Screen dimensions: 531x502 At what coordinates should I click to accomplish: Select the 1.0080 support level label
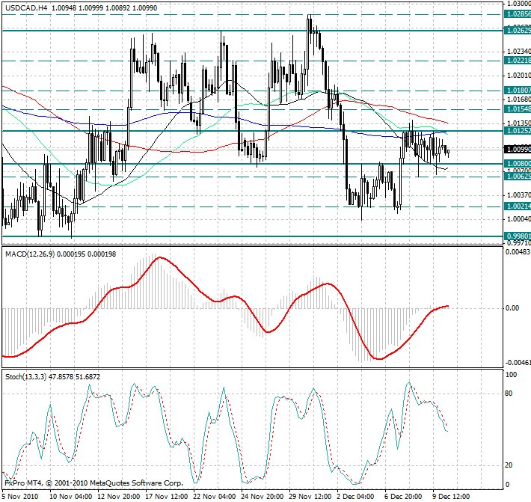pos(518,163)
